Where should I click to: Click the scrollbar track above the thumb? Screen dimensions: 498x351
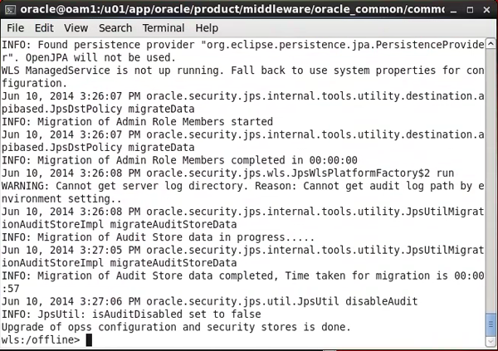coord(491,166)
